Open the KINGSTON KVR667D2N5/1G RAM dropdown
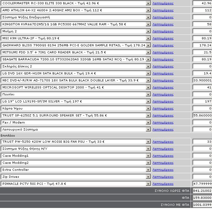 coord(76,24)
